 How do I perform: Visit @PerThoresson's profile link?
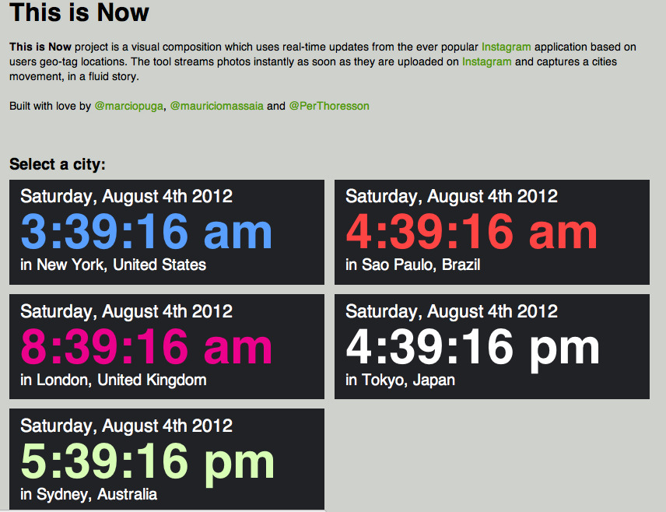(x=329, y=107)
